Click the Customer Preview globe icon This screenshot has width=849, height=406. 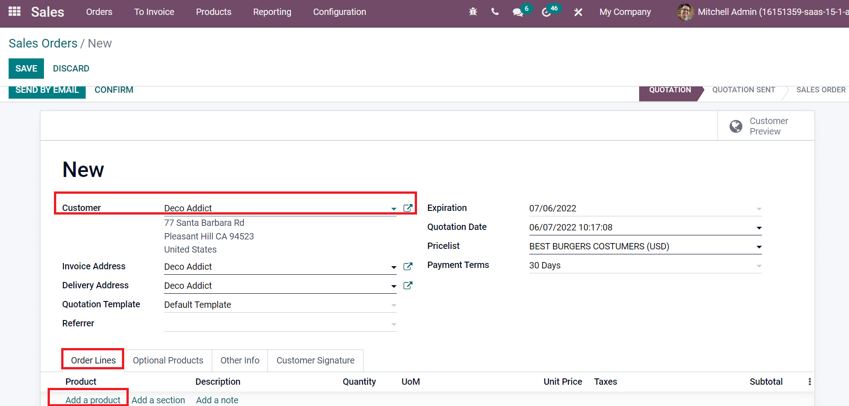(x=736, y=126)
